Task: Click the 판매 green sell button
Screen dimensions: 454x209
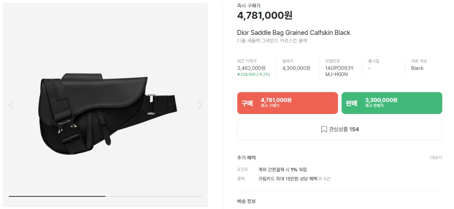Action: [x=392, y=103]
